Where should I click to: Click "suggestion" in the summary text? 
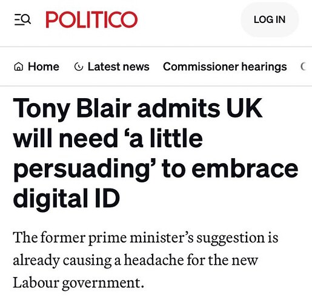pyautogui.click(x=230, y=238)
